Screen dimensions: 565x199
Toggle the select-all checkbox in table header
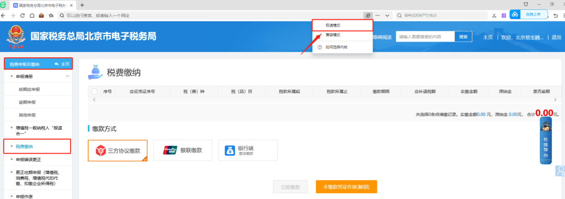(94, 92)
